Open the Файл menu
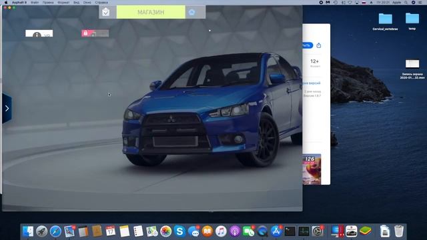 35,3
